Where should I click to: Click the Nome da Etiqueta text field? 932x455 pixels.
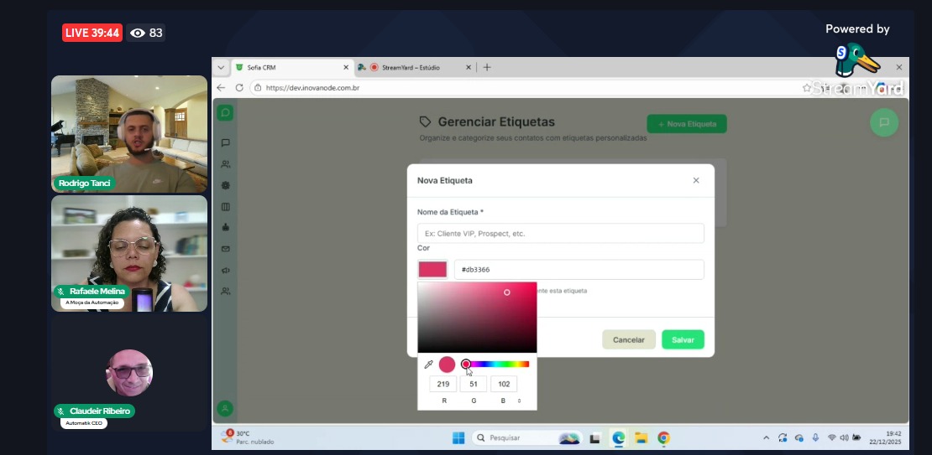pos(560,233)
